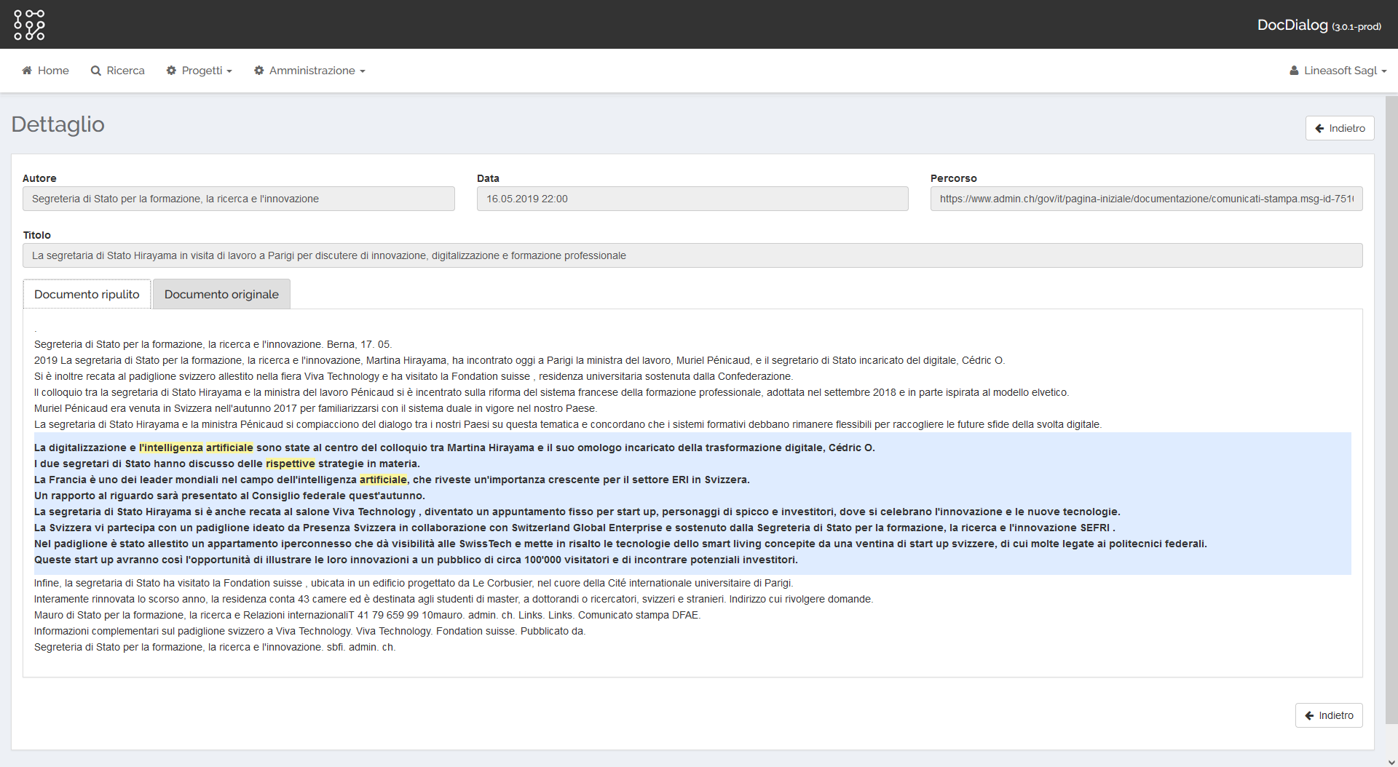Click the user profile icon

1294,71
